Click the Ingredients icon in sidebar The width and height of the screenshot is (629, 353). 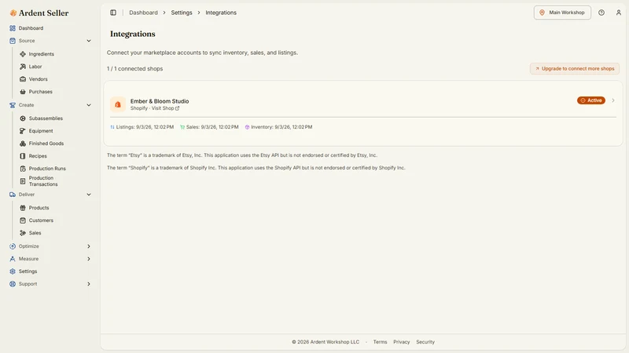23,54
